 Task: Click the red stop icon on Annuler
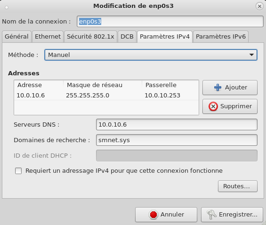(x=153, y=215)
